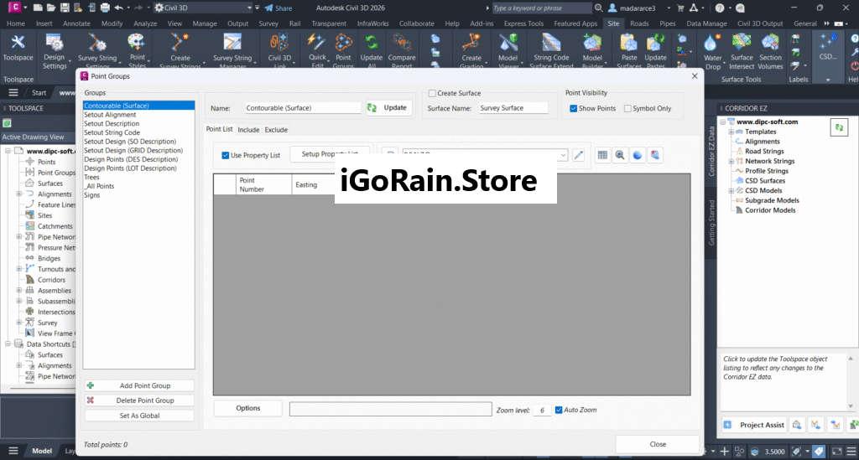
Task: Click the pencil edit icon beside property dropdown
Action: click(x=578, y=155)
